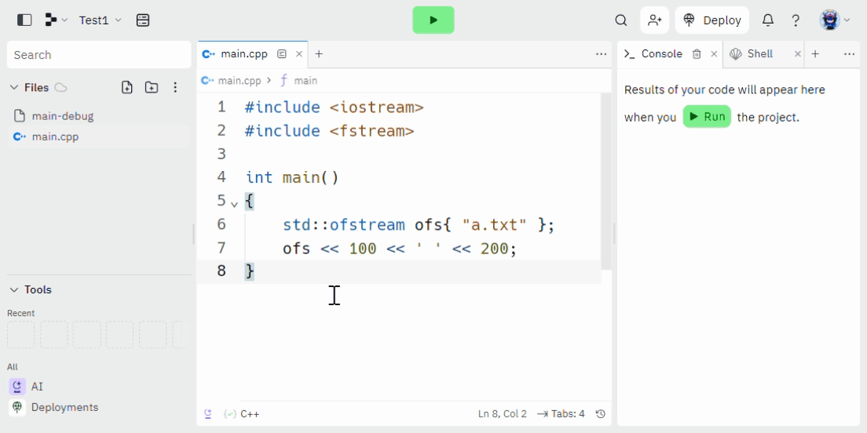
Task: Add a new editor tab with plus
Action: click(x=319, y=53)
